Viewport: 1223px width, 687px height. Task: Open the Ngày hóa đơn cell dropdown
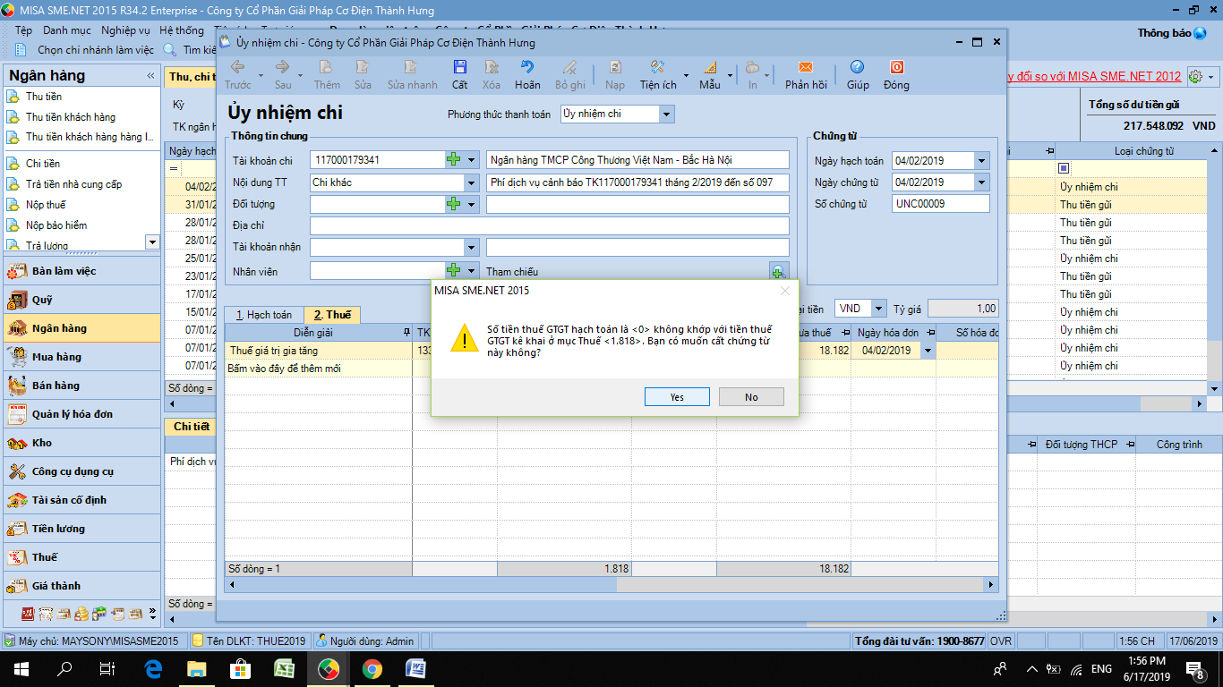pyautogui.click(x=928, y=351)
